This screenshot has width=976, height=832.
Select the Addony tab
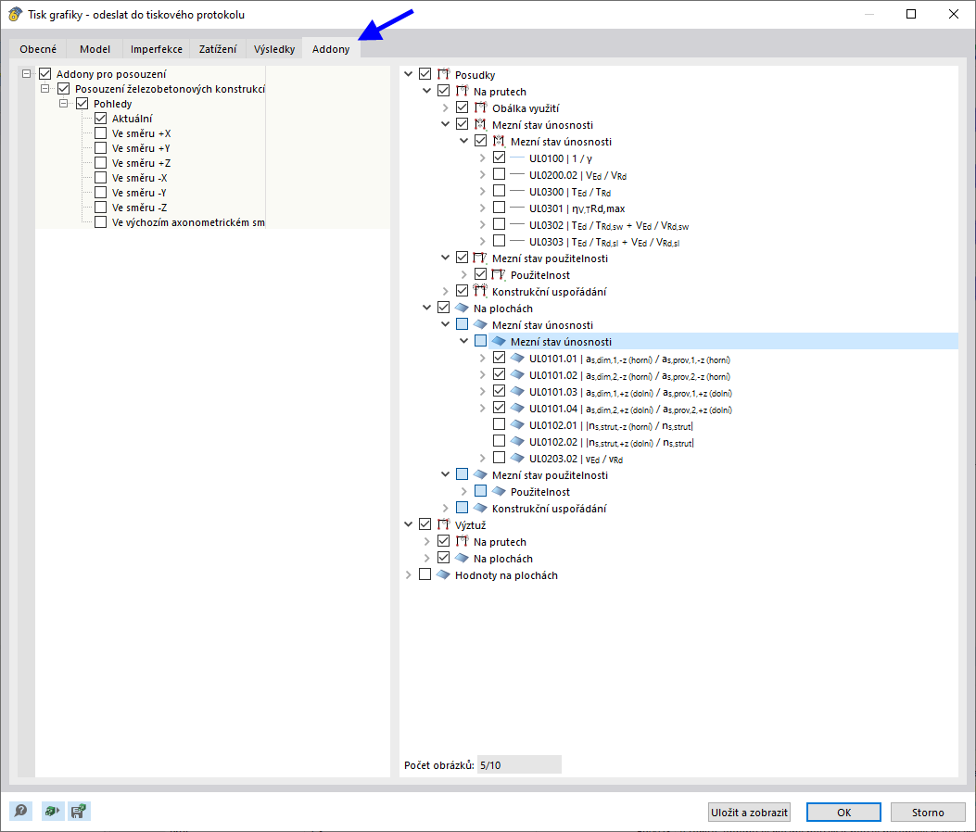(x=331, y=48)
